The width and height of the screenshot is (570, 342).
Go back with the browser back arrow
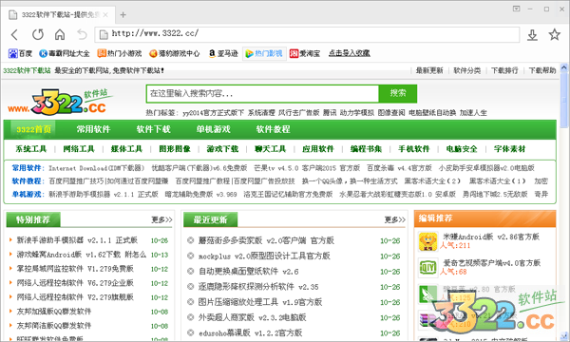pos(14,35)
